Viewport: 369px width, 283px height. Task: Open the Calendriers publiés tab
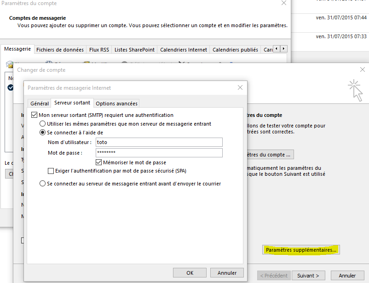coord(235,50)
